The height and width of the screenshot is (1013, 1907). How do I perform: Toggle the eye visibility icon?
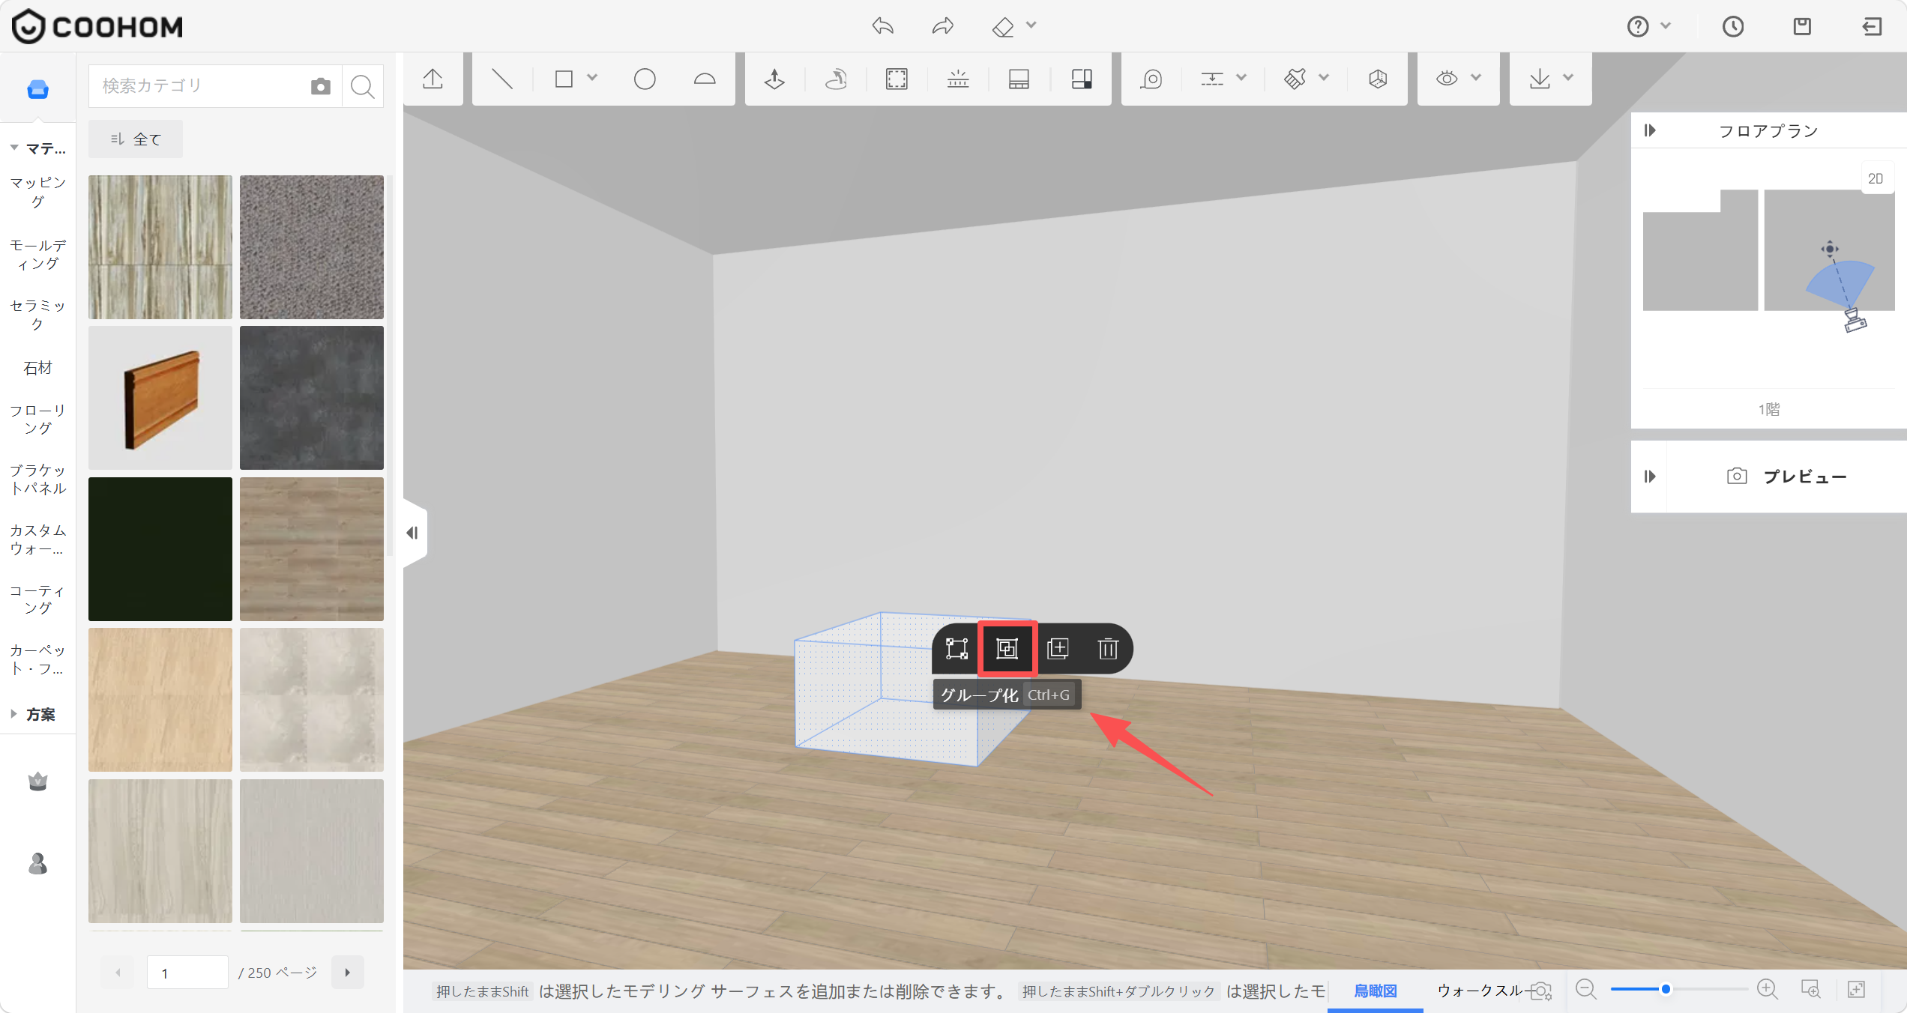(1447, 79)
